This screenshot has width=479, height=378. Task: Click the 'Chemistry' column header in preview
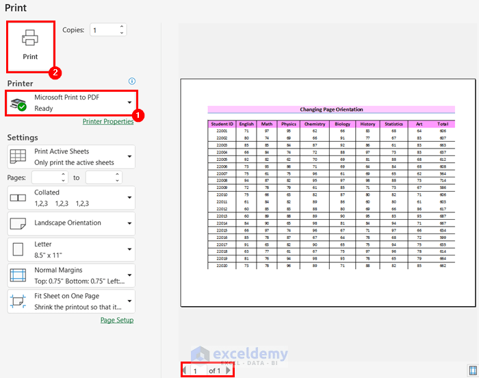[315, 124]
